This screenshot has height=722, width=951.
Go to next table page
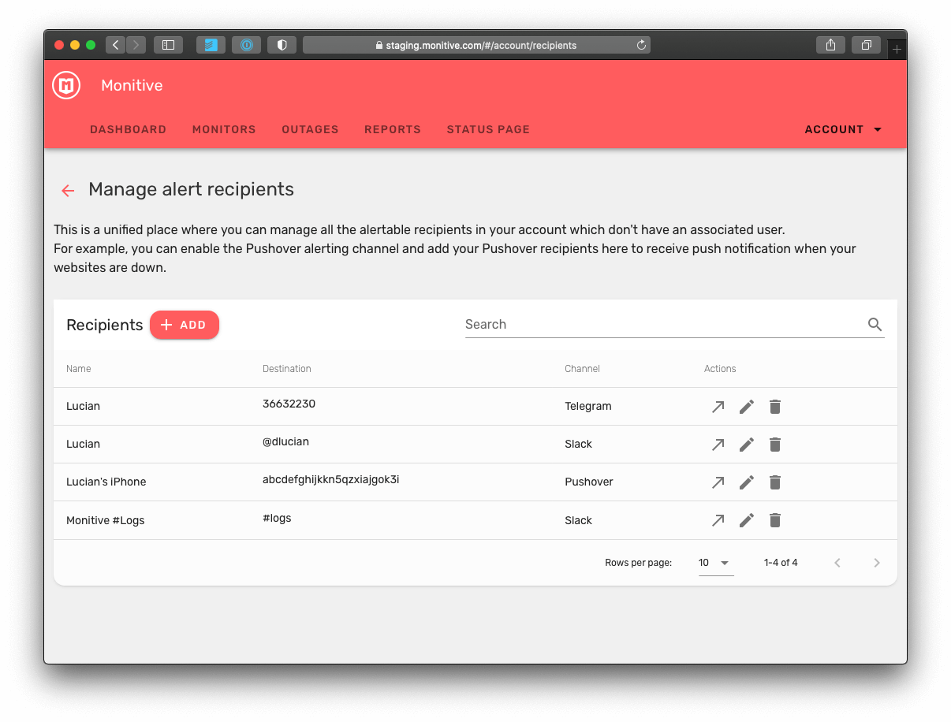[x=877, y=563]
